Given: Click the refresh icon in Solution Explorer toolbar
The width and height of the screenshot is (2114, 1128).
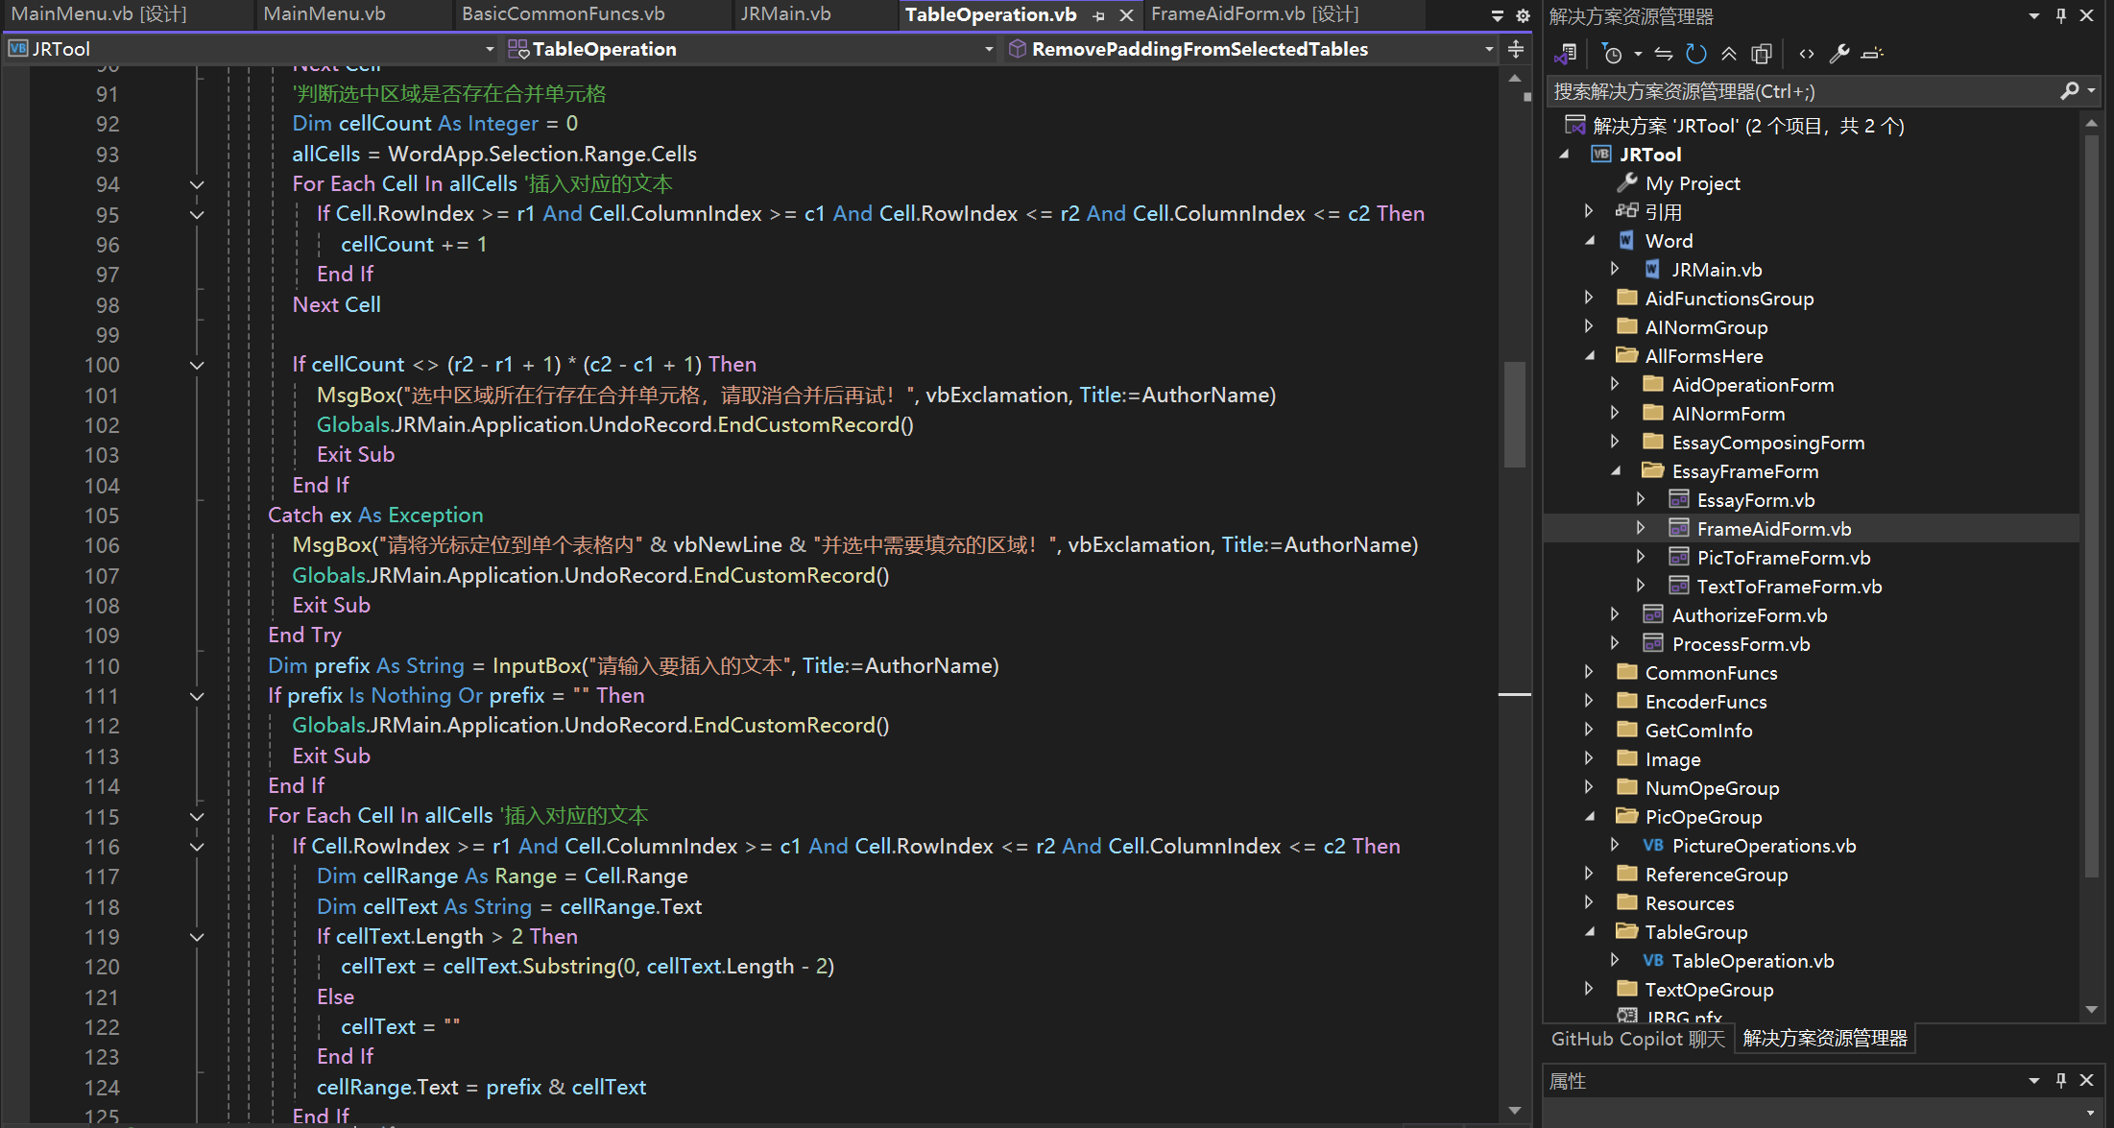Looking at the screenshot, I should [x=1696, y=54].
